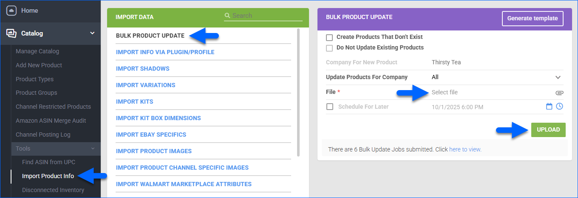The height and width of the screenshot is (198, 578).
Task: Click the paperclip attach file icon
Action: (x=559, y=93)
